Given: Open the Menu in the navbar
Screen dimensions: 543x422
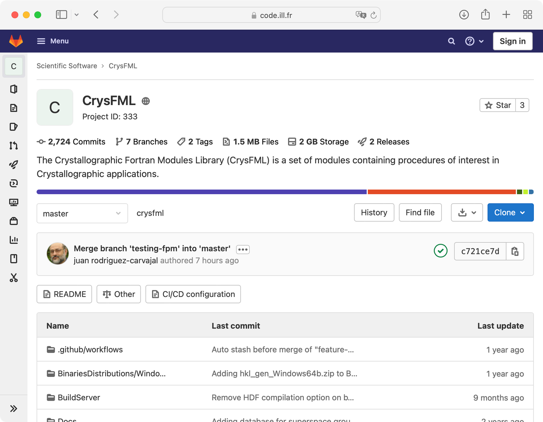Looking at the screenshot, I should tap(53, 41).
